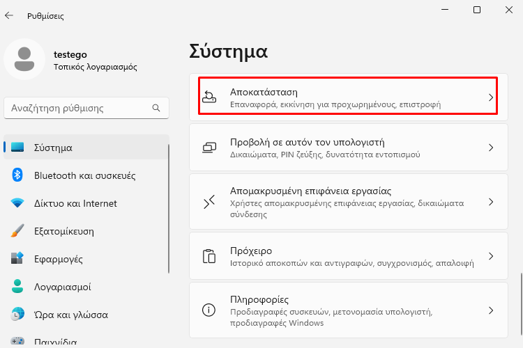Screen dimensions: 523x348
Task: Open chevron on Προβολή σε αυτόν τον υπολογιστή
Action: pyautogui.click(x=491, y=148)
